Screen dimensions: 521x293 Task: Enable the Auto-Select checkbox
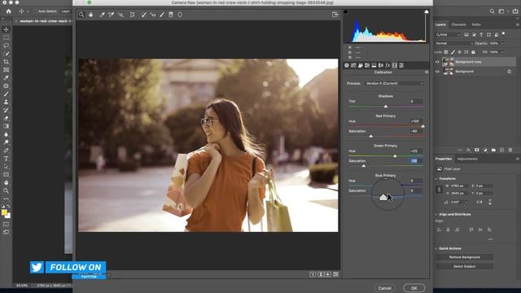36,11
